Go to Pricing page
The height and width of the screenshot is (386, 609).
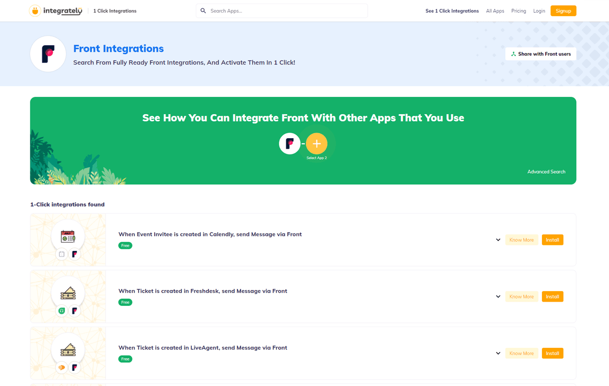(x=519, y=11)
